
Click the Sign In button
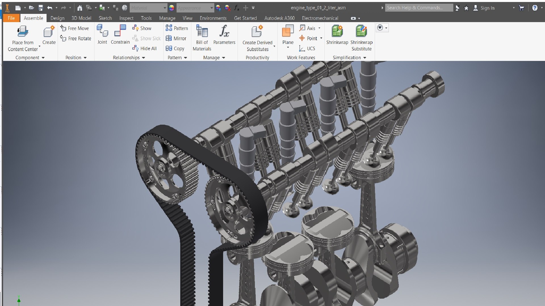484,8
